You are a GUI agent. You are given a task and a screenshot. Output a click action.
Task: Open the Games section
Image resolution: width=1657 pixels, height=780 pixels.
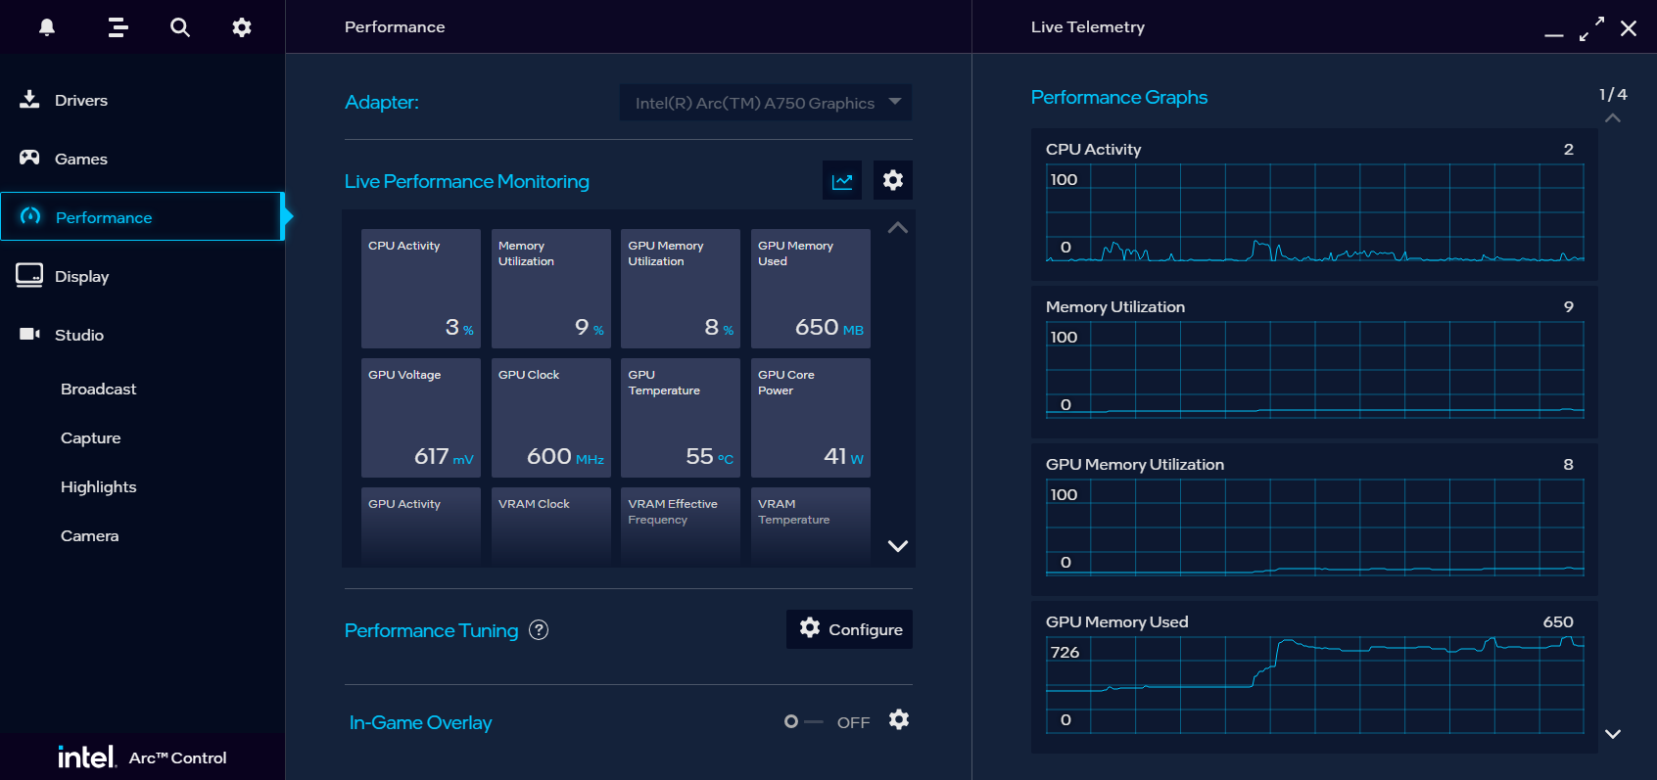pos(142,159)
